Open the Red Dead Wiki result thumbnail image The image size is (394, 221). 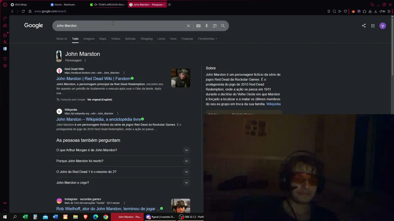pos(181,78)
